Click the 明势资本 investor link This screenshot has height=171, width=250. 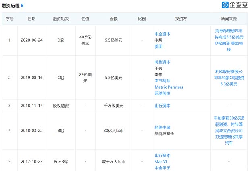coord(162,62)
